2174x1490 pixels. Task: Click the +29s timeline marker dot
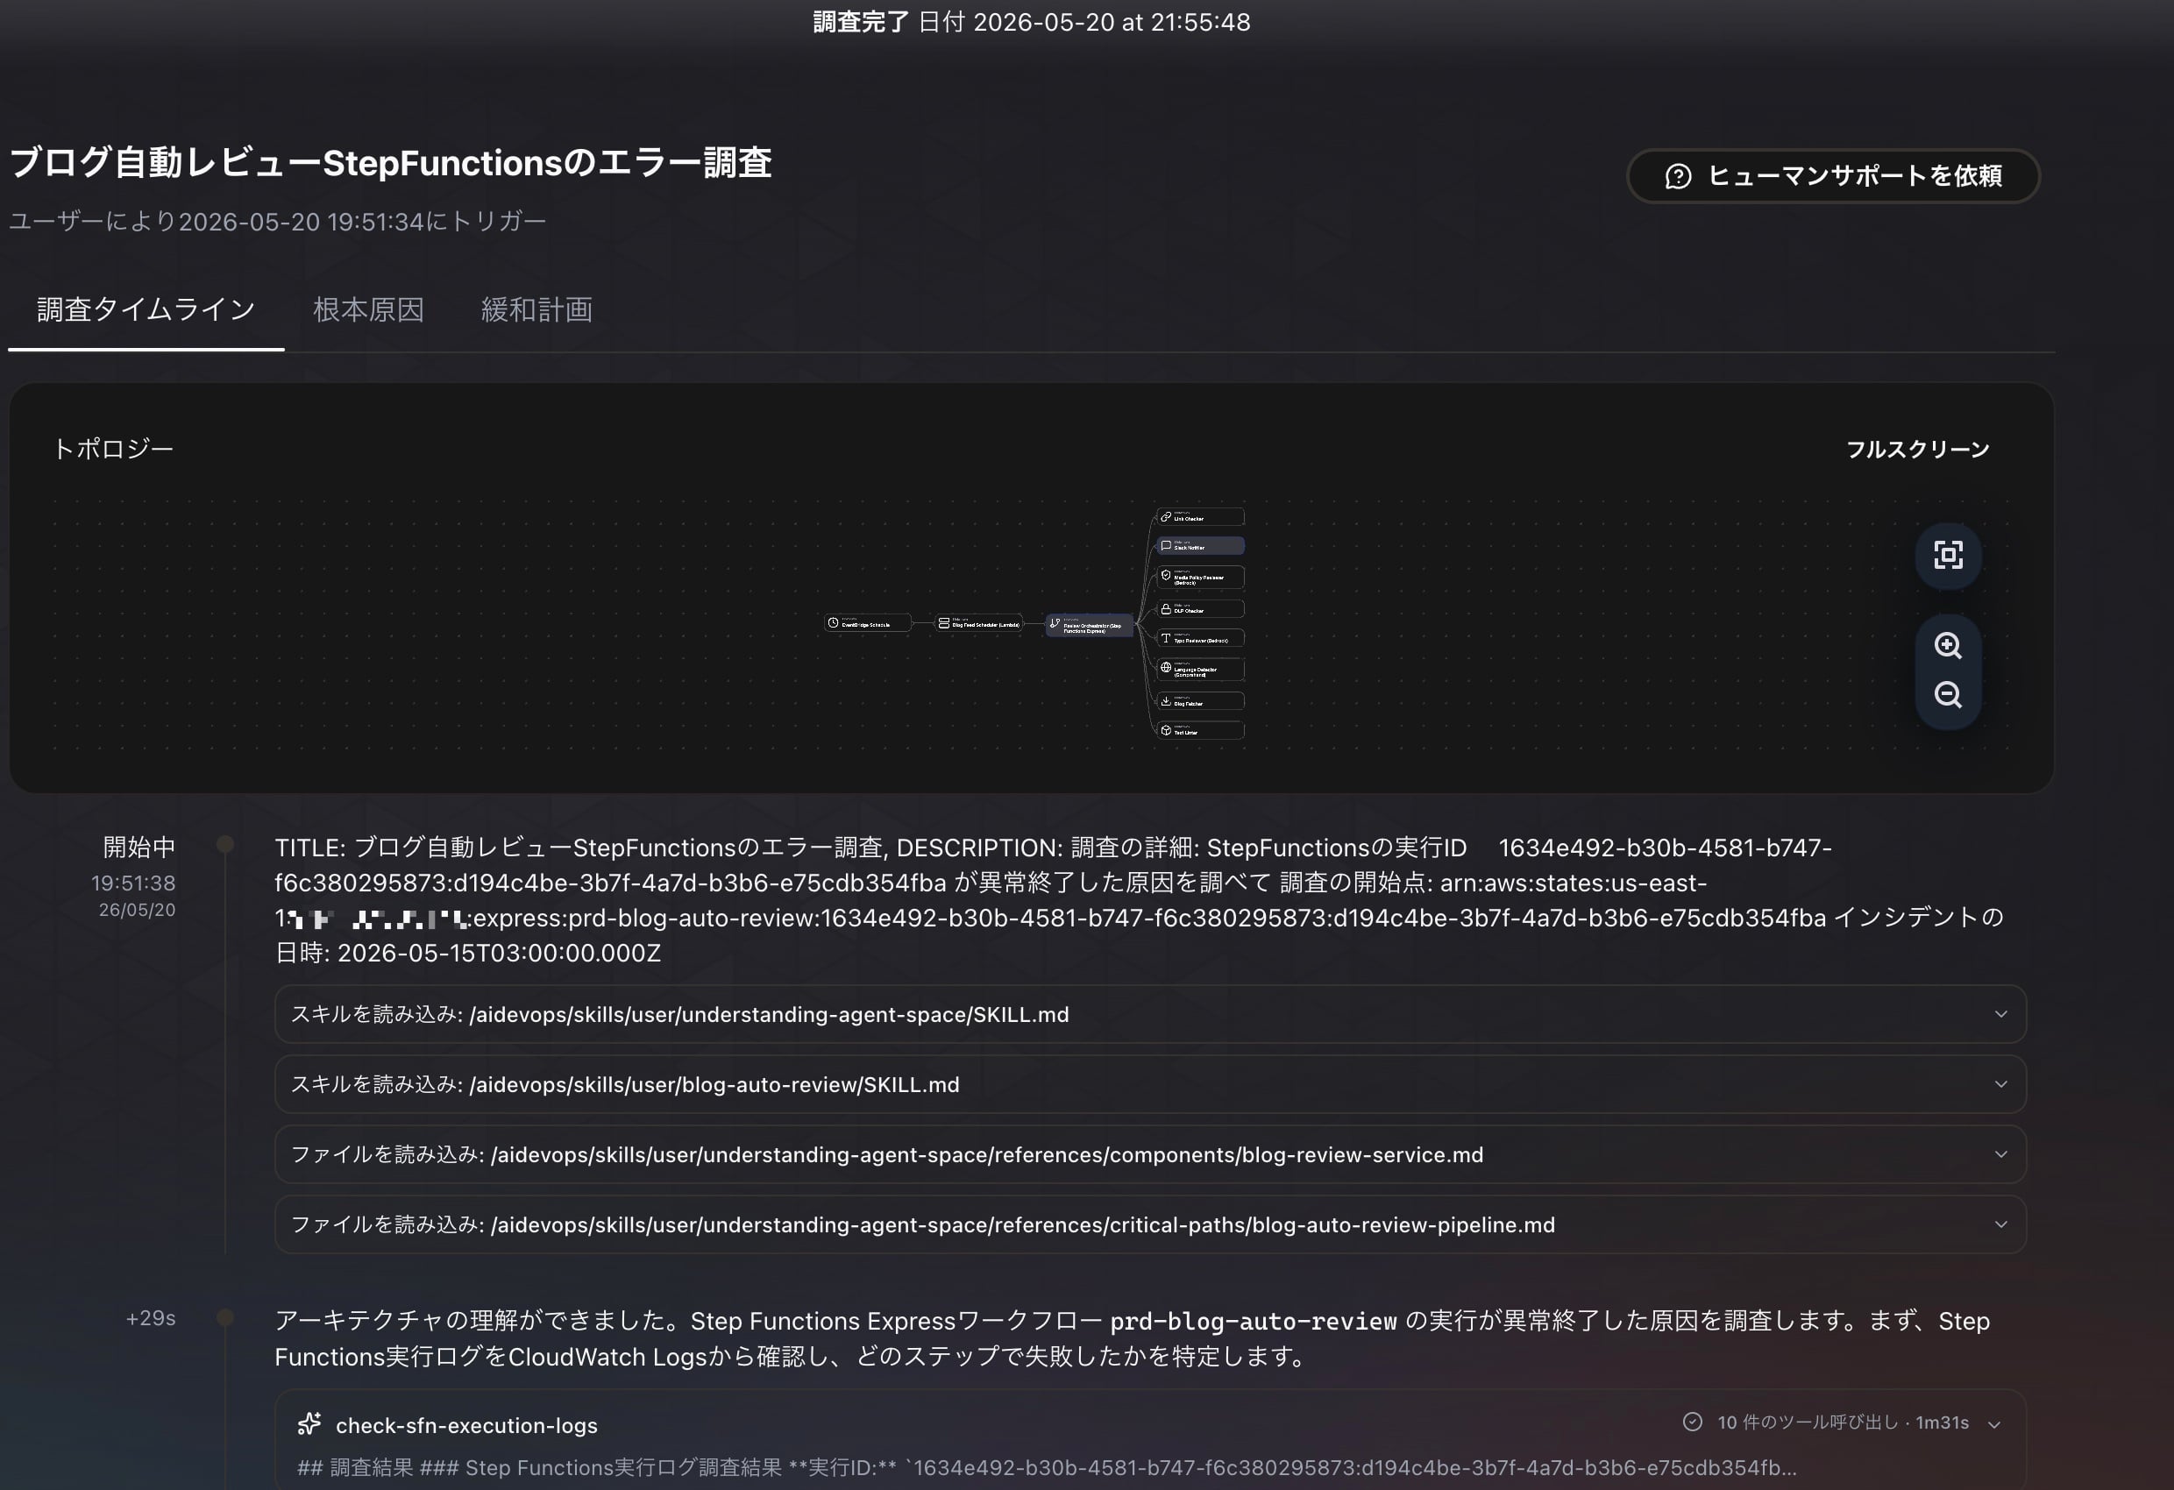click(225, 1318)
